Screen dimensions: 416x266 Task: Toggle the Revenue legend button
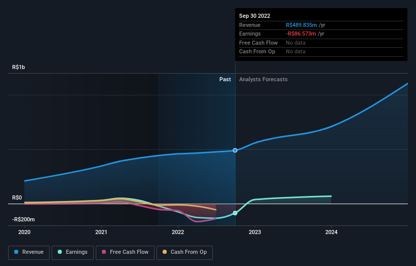(x=29, y=252)
